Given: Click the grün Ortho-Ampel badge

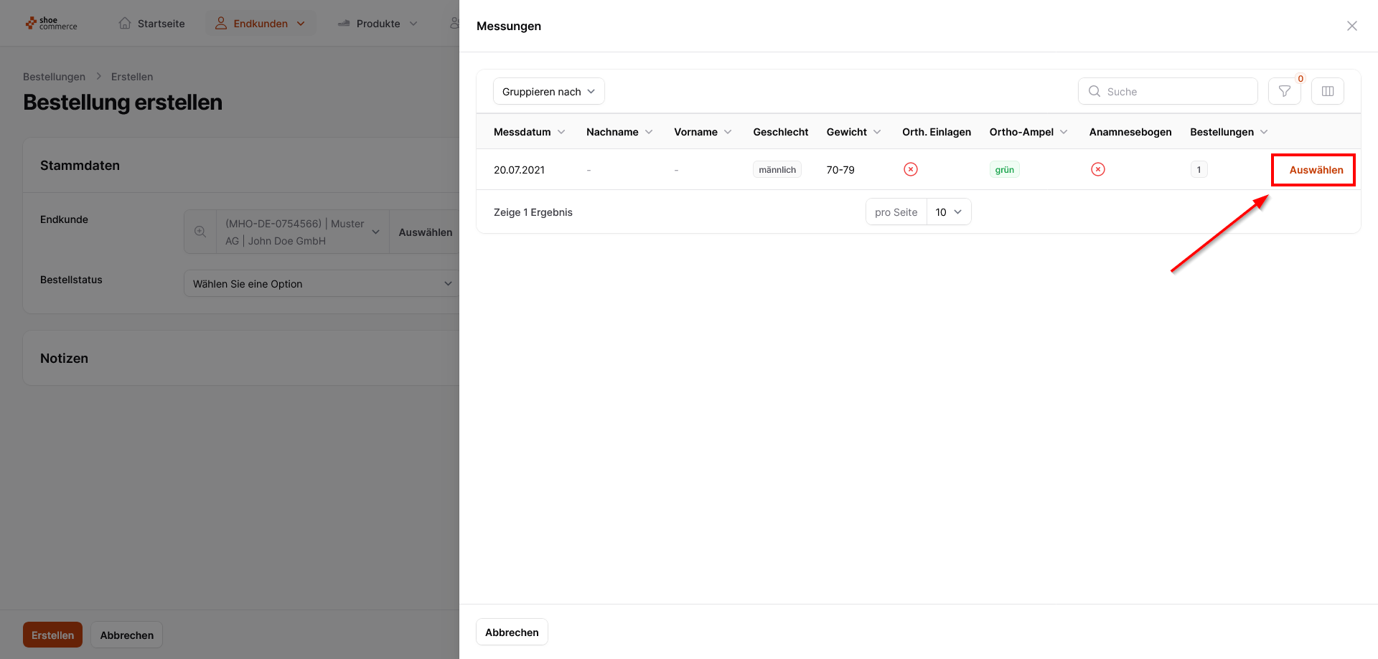Looking at the screenshot, I should 1005,169.
